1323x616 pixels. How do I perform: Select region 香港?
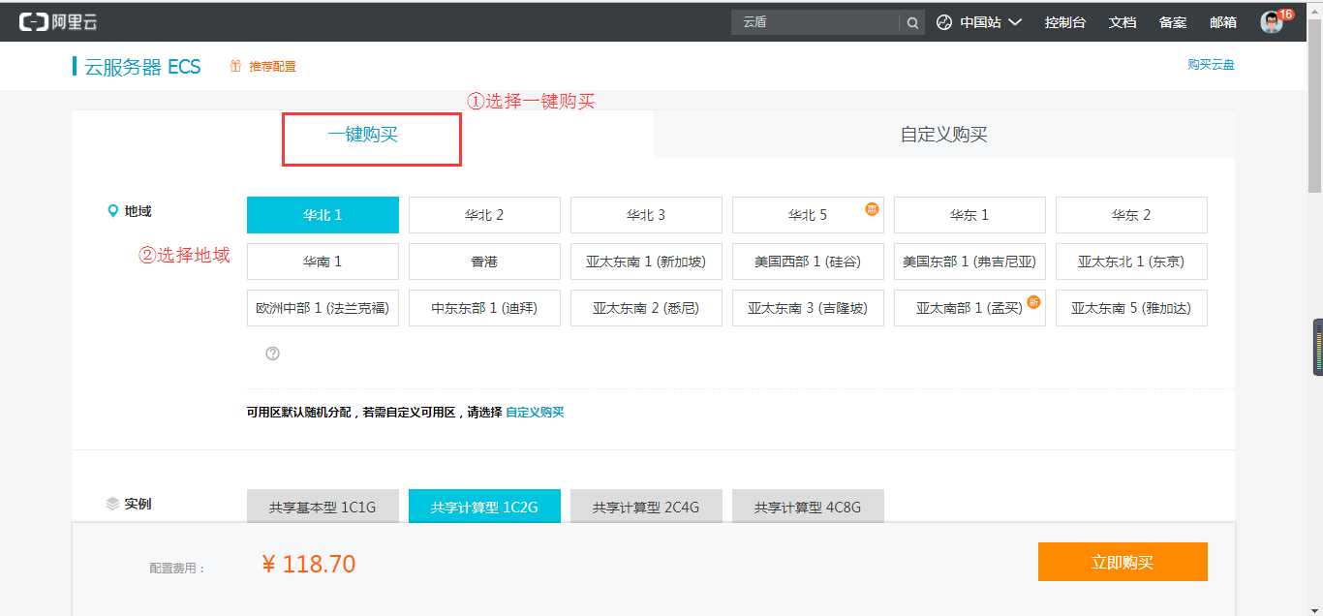[484, 262]
